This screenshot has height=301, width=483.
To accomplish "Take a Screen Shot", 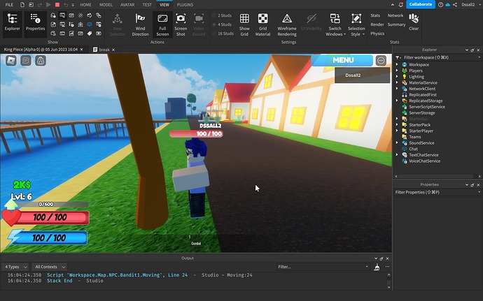I will (181, 24).
